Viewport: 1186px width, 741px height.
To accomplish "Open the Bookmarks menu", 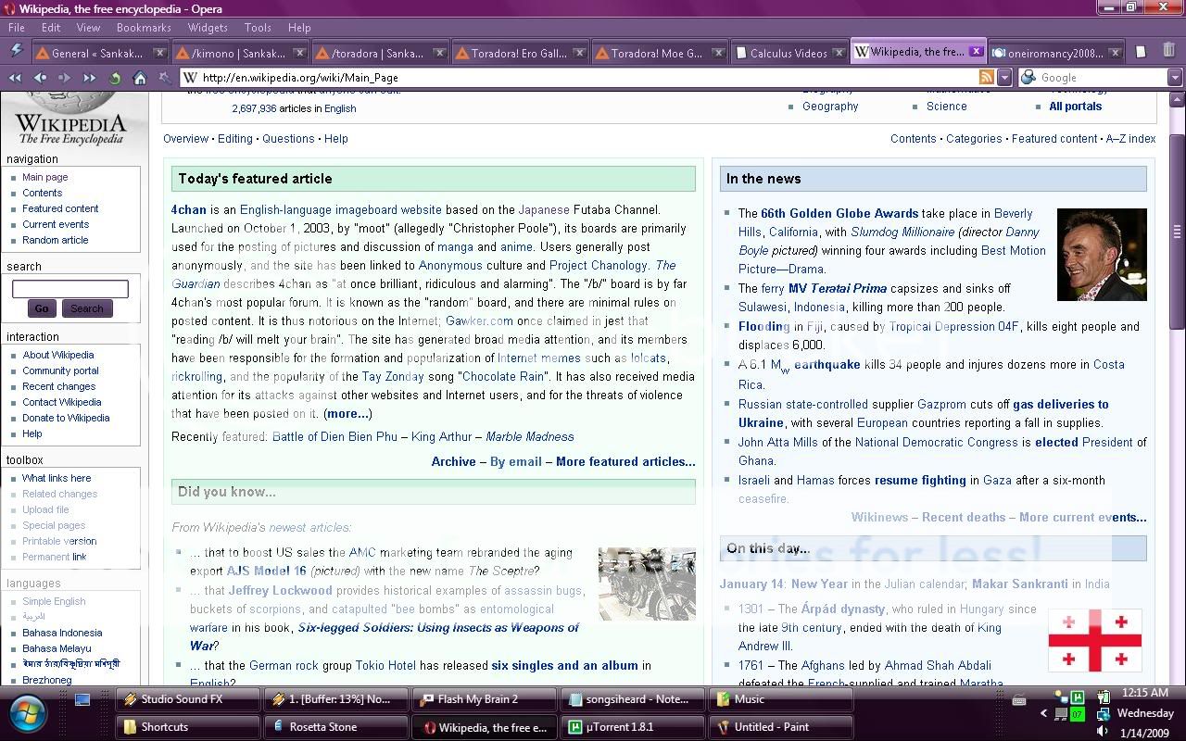I will point(144,28).
